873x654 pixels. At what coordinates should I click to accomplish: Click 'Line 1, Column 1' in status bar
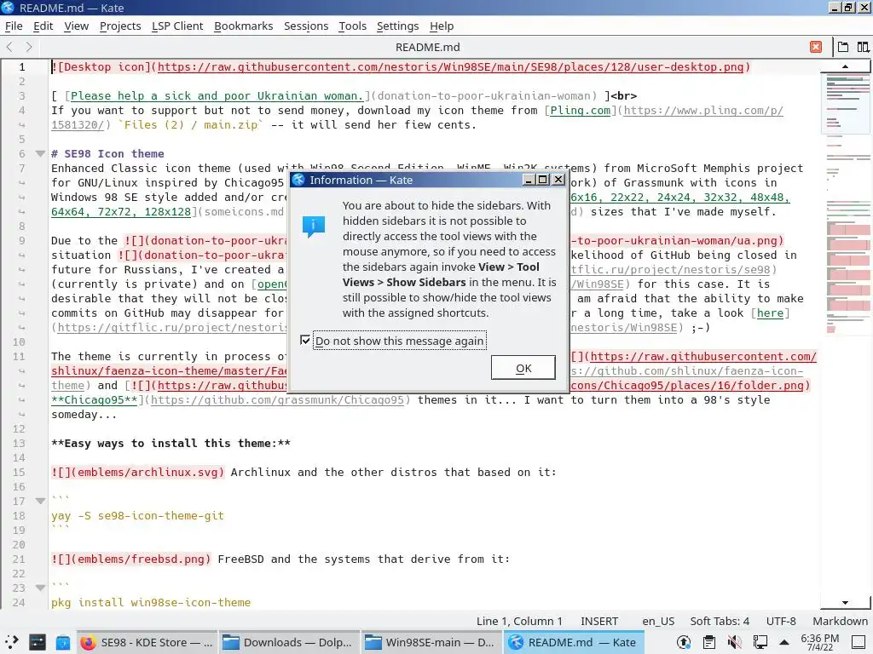click(519, 621)
